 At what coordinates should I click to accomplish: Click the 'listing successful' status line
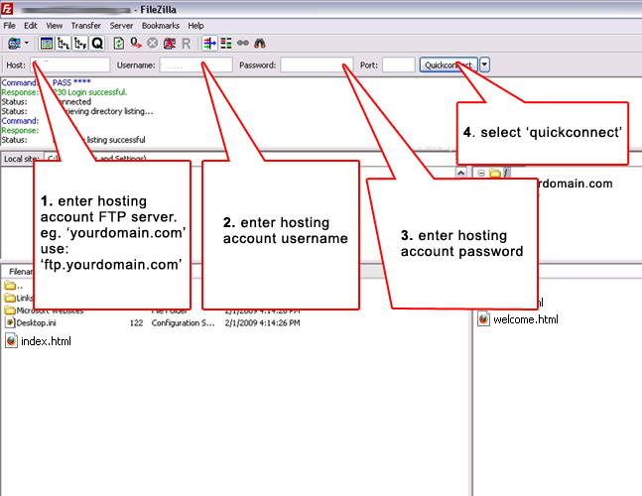tap(116, 140)
